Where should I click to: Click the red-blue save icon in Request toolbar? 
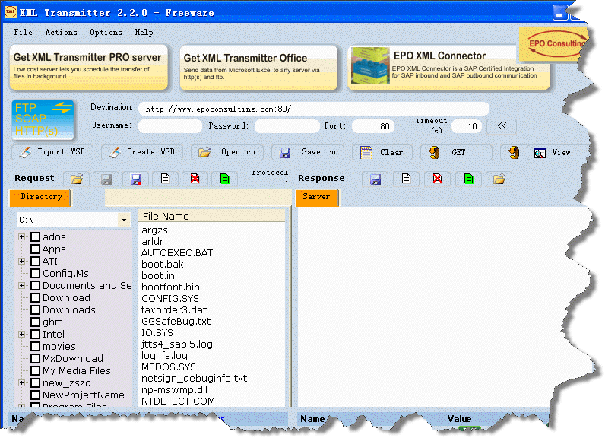[136, 179]
